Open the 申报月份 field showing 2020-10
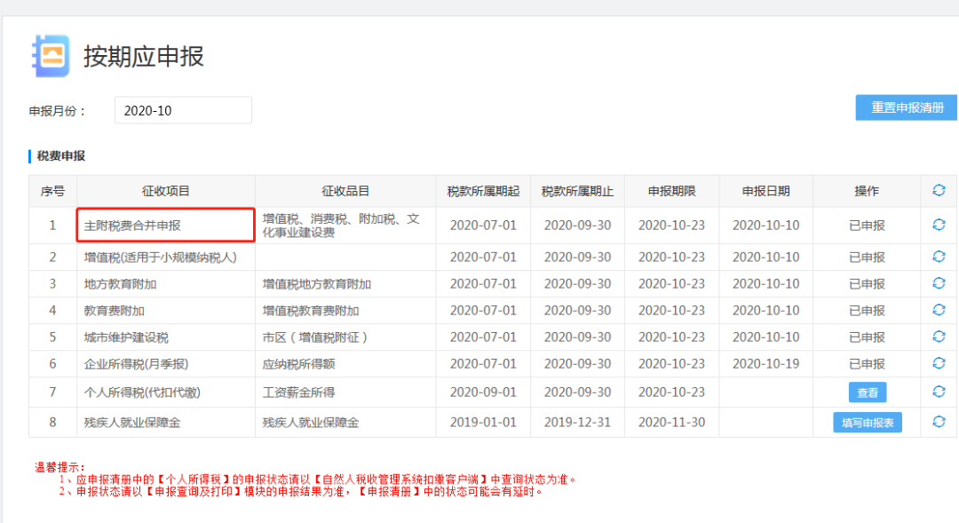The width and height of the screenshot is (959, 523). click(x=183, y=110)
